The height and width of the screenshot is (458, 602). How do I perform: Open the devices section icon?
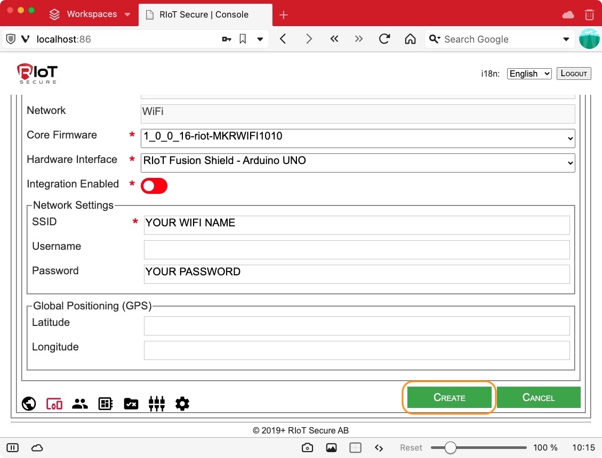pyautogui.click(x=54, y=404)
